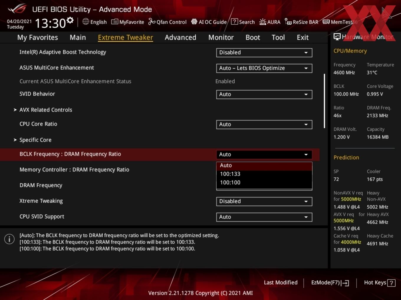Select CPU SVID Support row label
Viewport: 401px width, 300px height.
pos(42,216)
